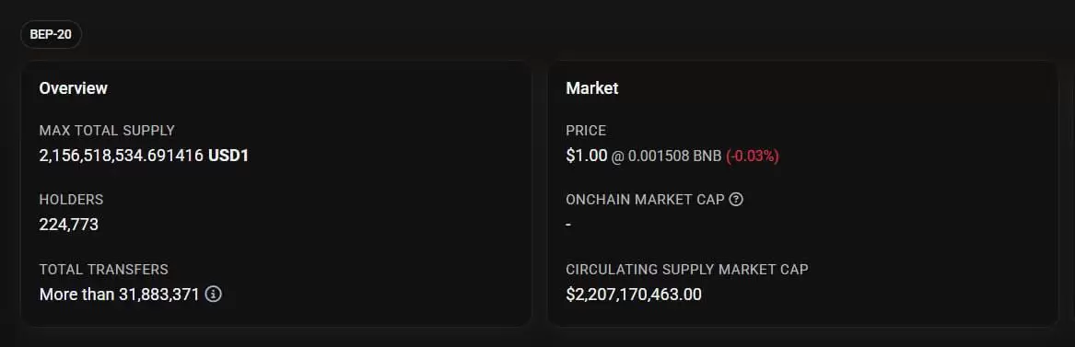Click the CIRCULATING SUPPLY MARKET CAP label
1075x347 pixels.
point(687,269)
